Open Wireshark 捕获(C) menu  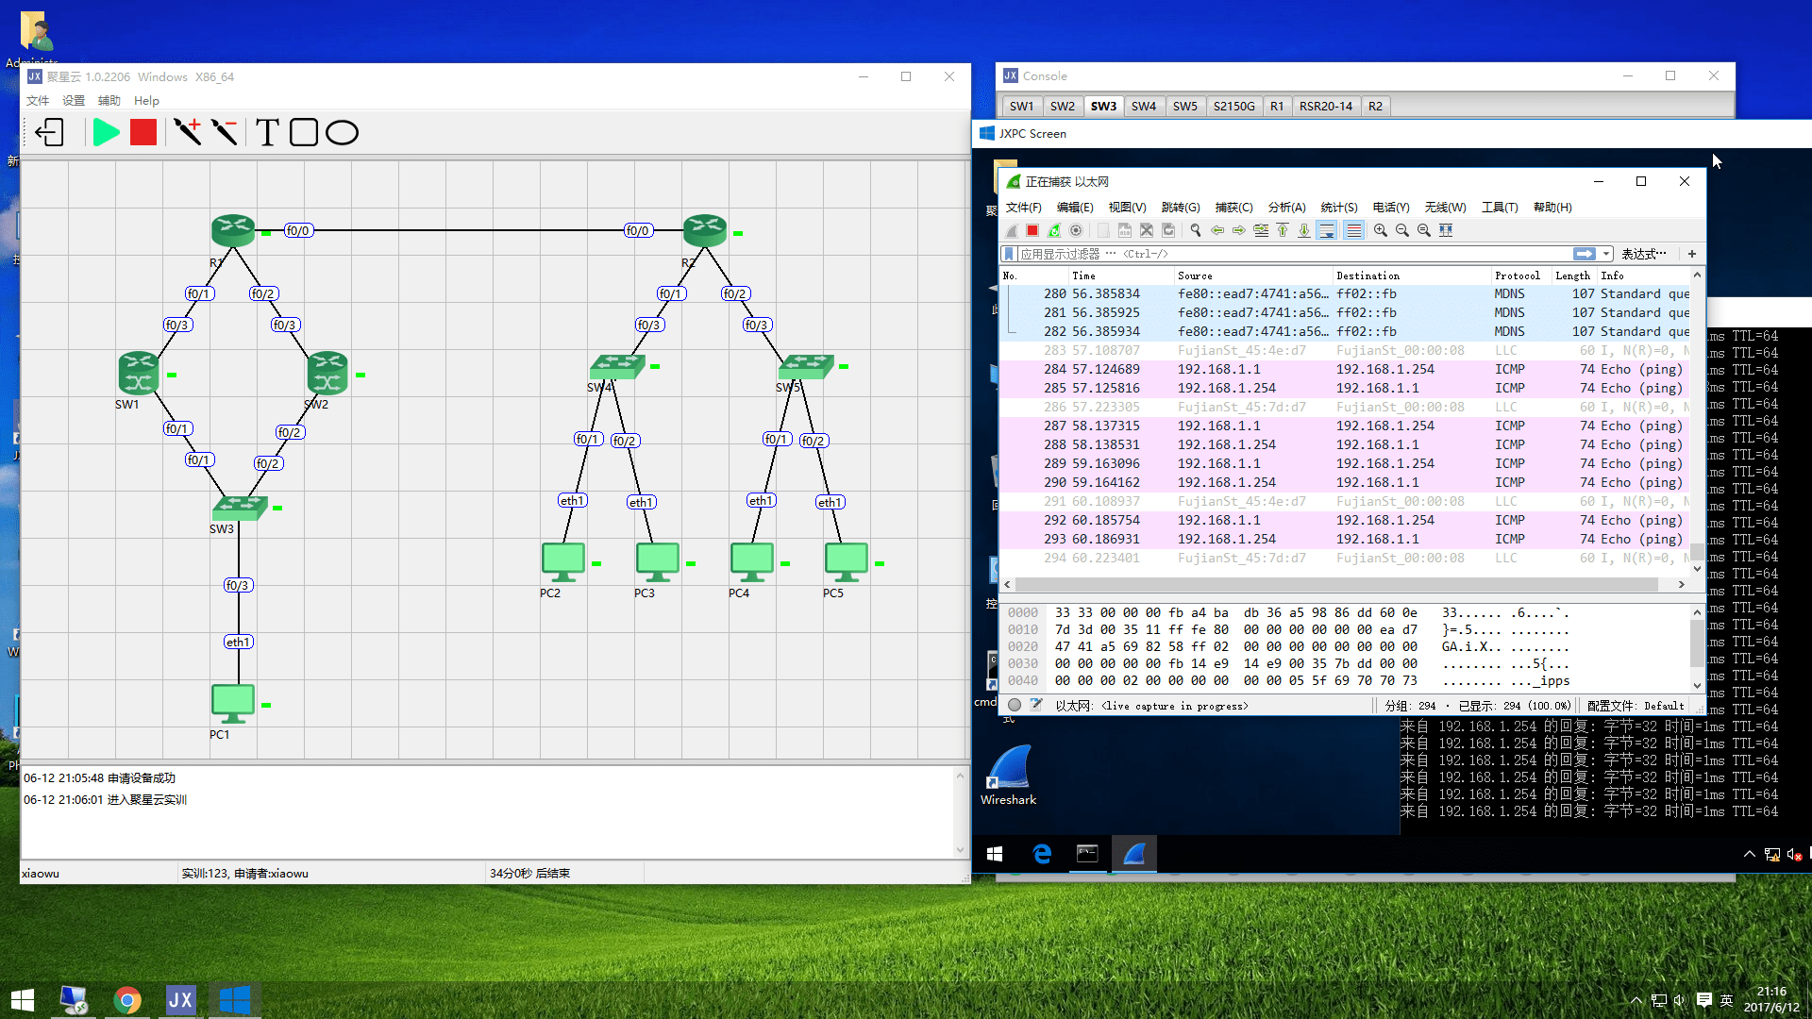(1234, 208)
